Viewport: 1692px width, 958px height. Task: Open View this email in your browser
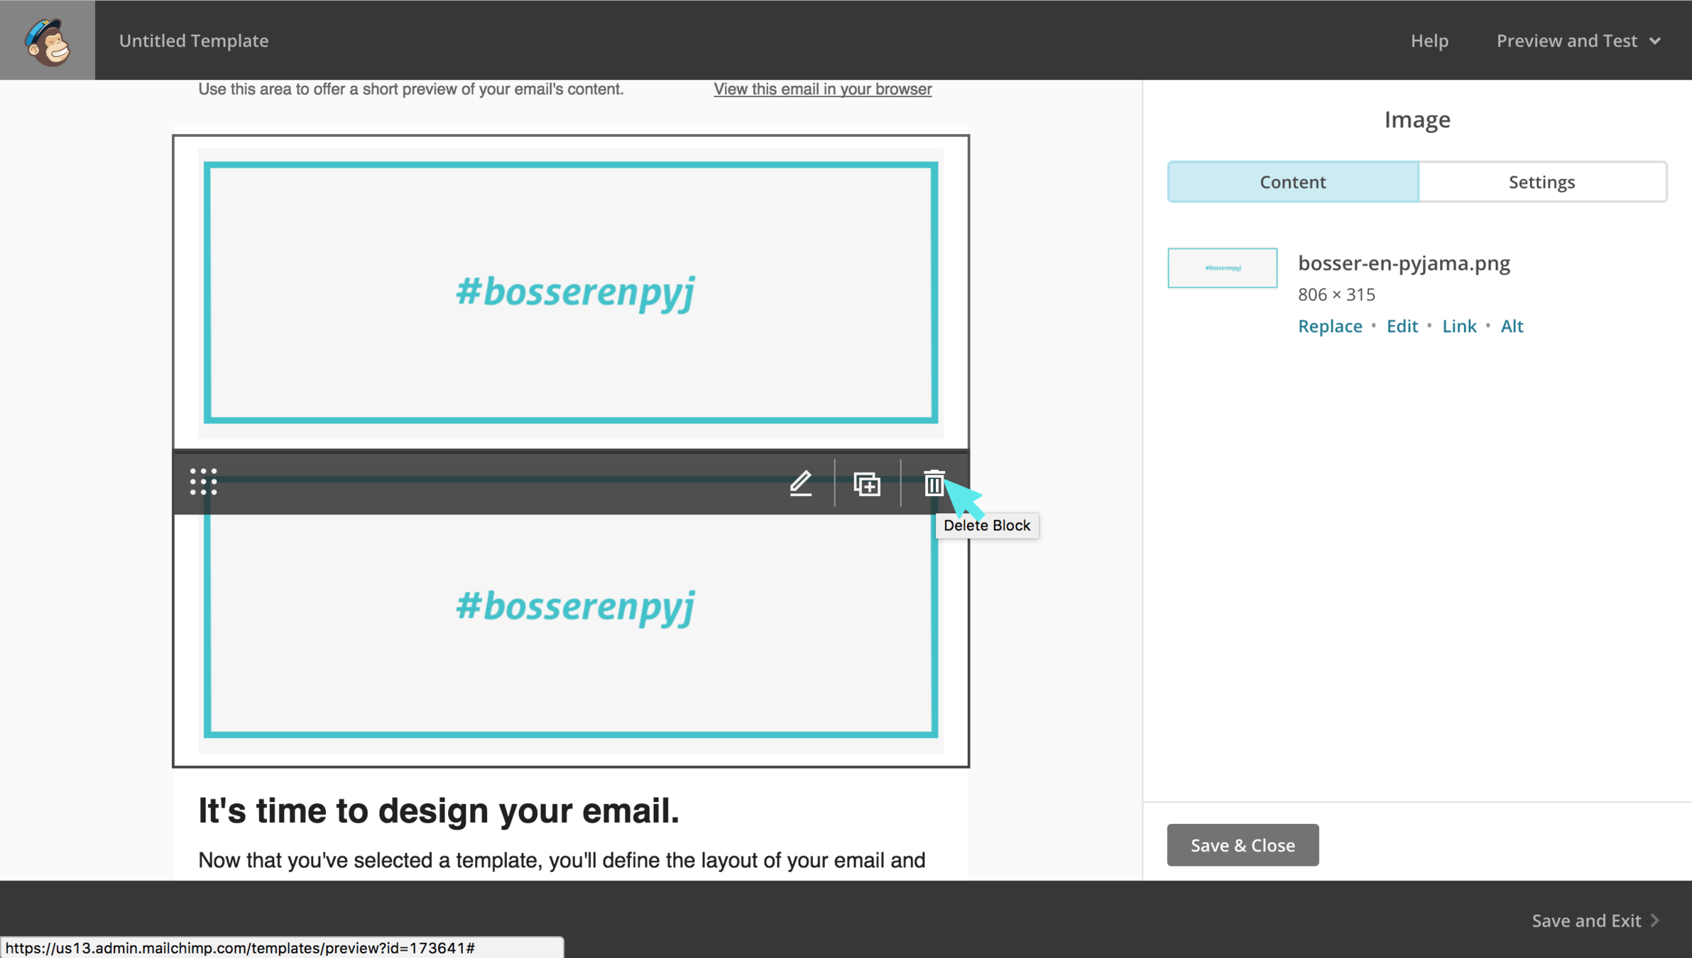tap(822, 89)
